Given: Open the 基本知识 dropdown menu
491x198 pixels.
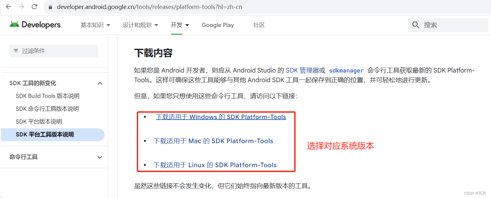Looking at the screenshot, I should pyautogui.click(x=95, y=25).
